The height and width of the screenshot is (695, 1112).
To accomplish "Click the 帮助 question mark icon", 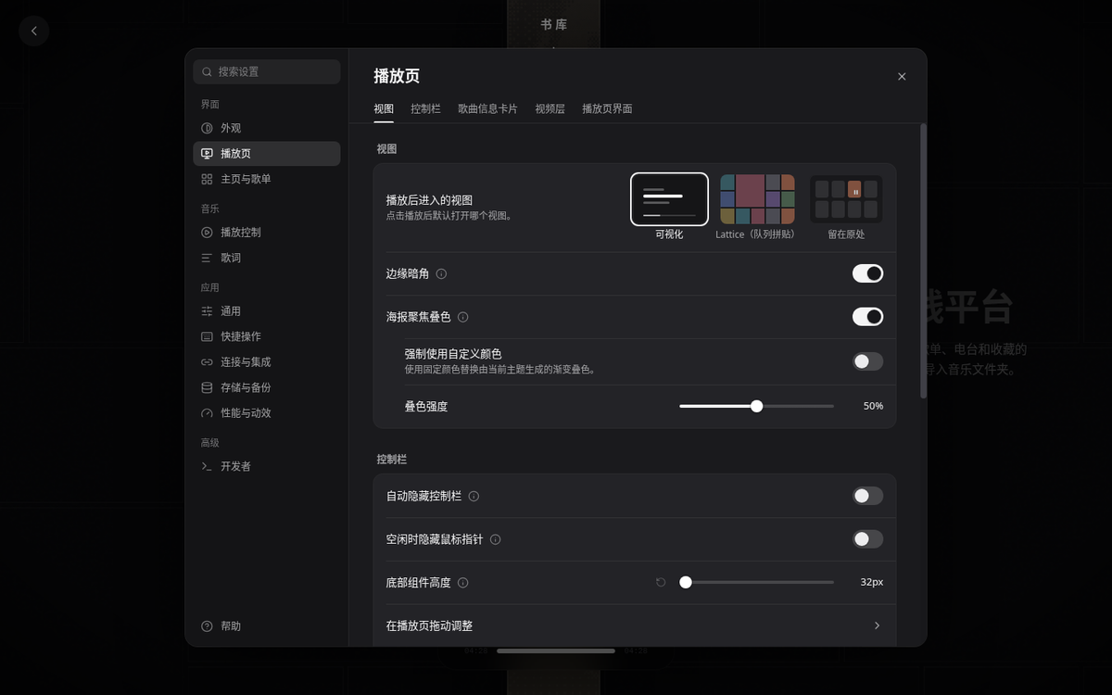I will coord(207,626).
